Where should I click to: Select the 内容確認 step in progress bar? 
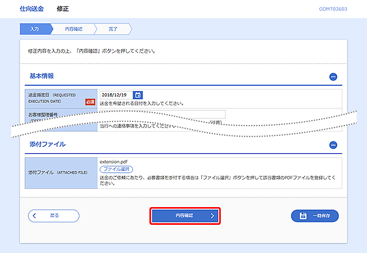[73, 29]
